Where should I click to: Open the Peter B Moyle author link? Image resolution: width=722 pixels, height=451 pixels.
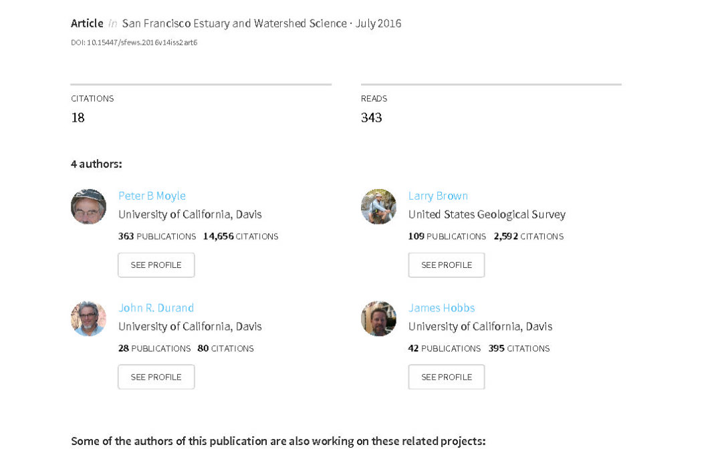[x=152, y=196]
